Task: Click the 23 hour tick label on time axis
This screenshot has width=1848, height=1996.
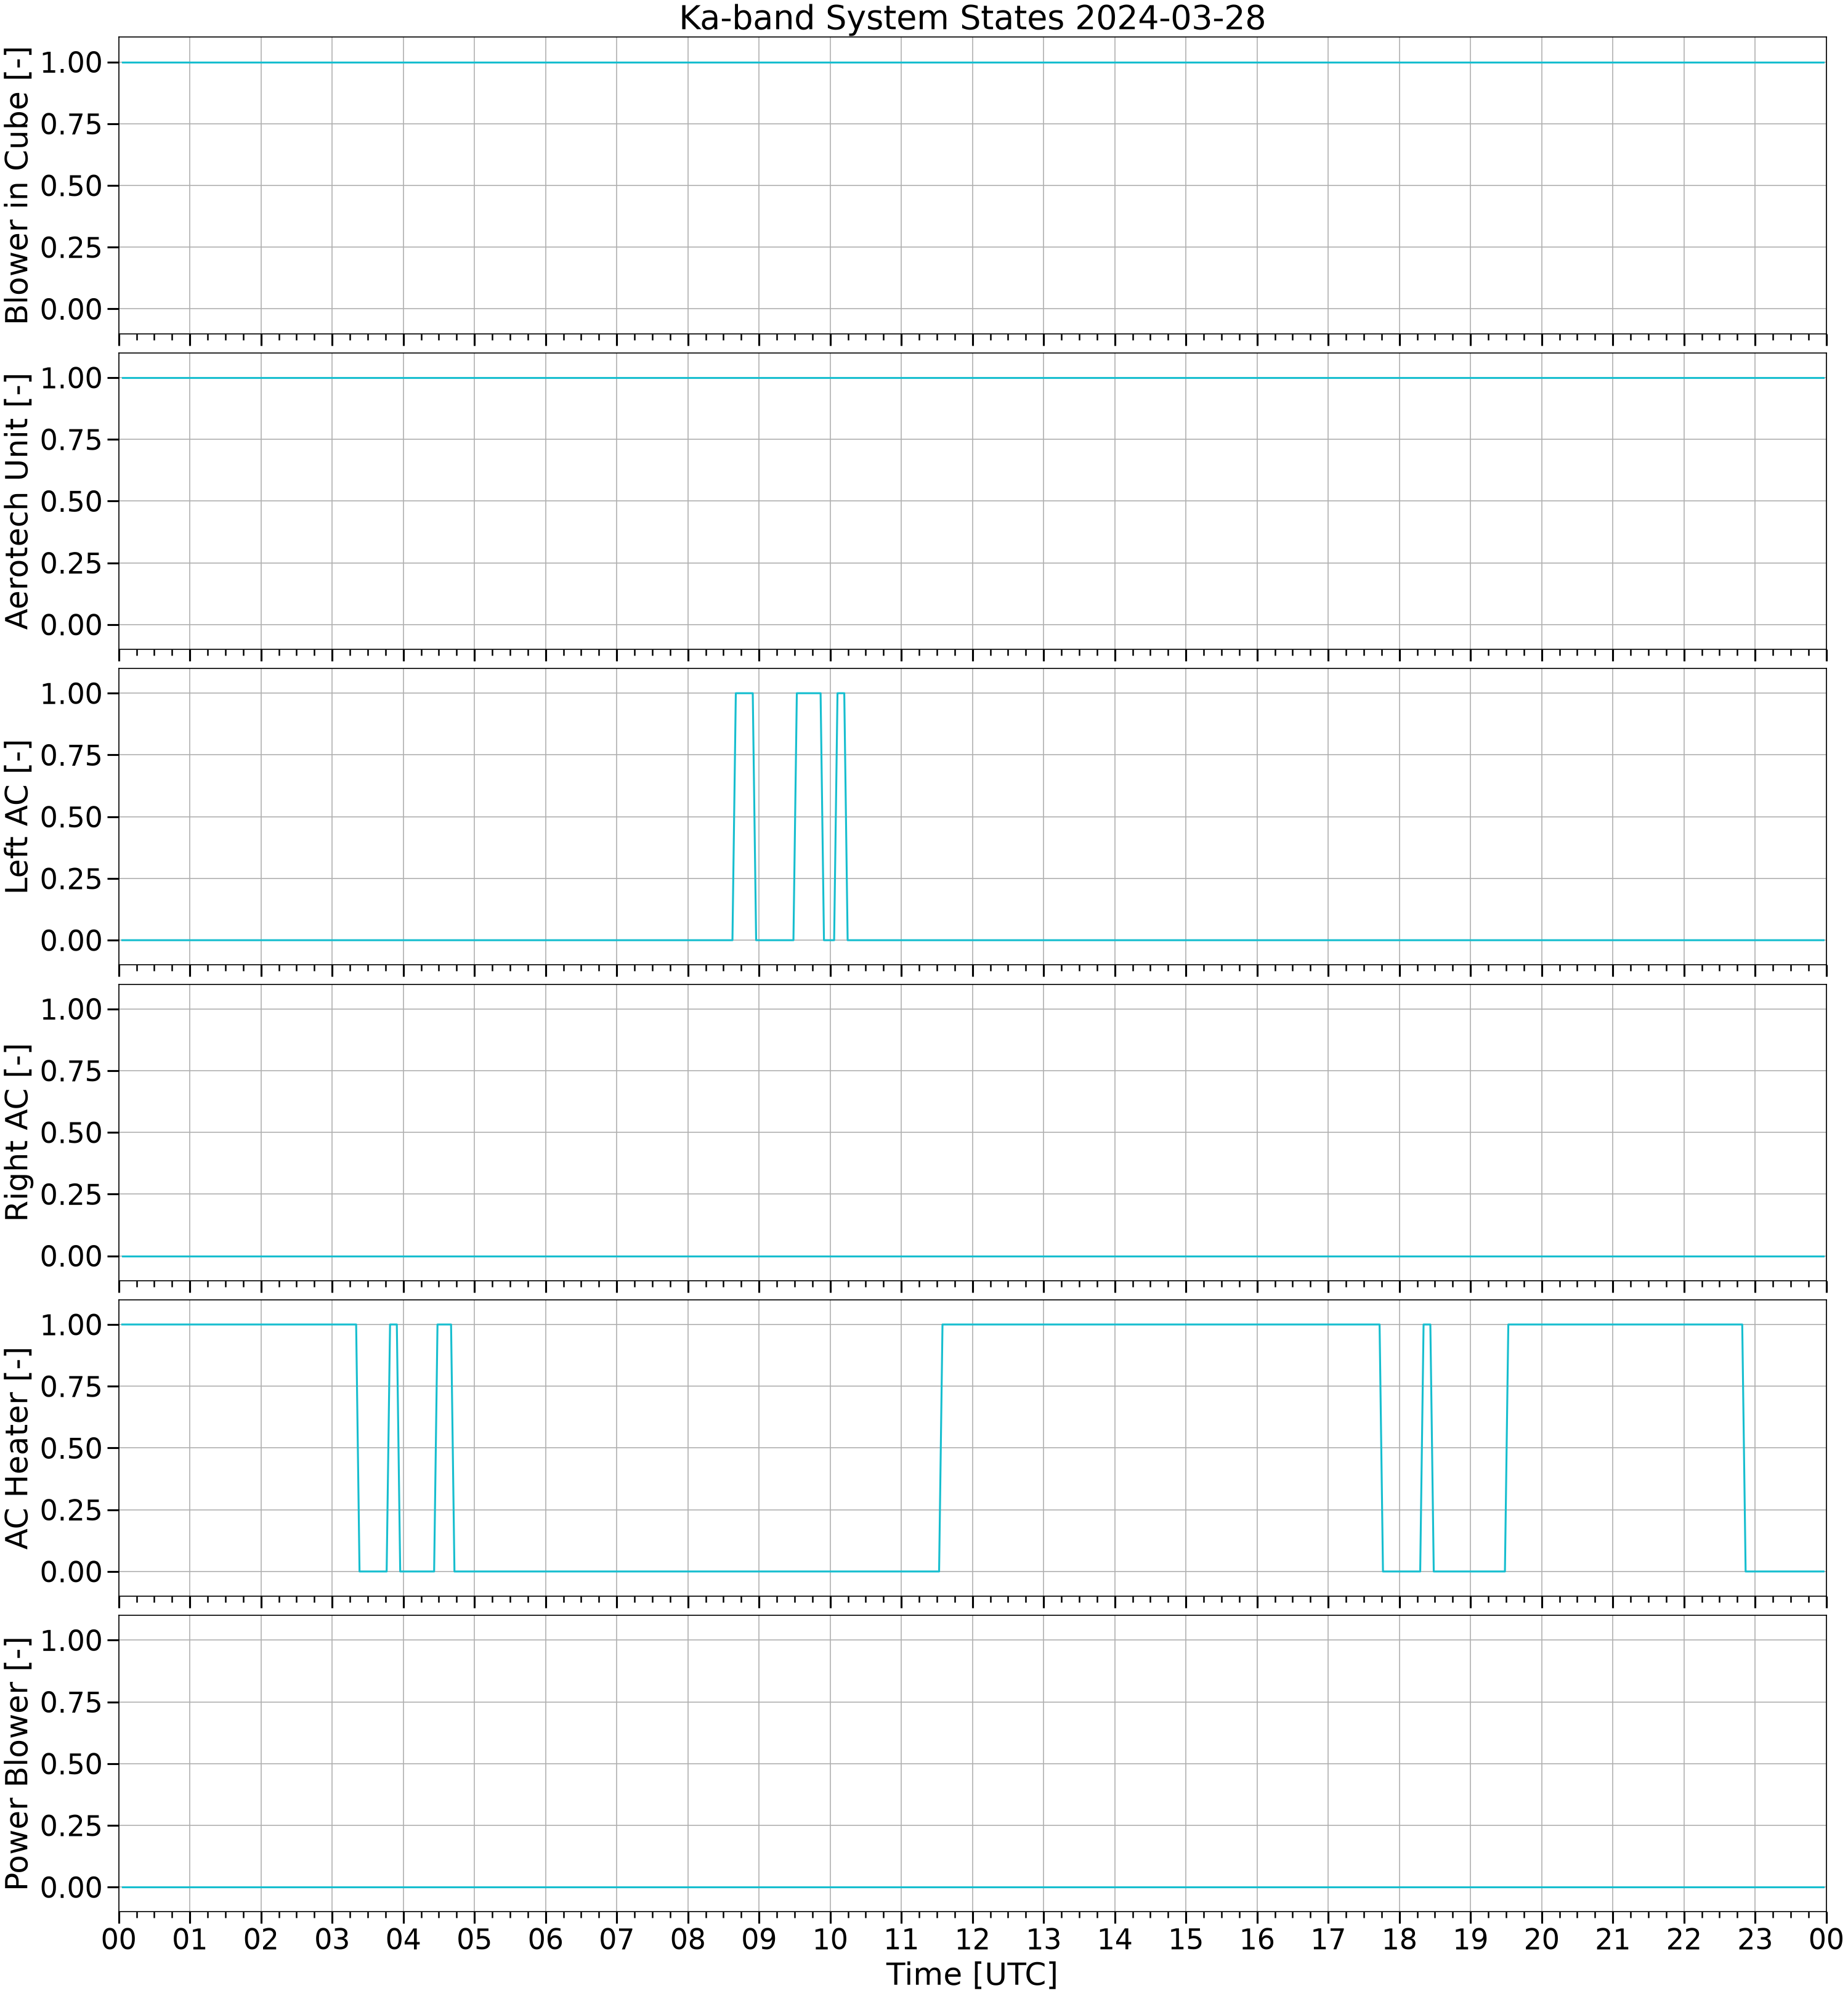Action: coord(1755,1940)
